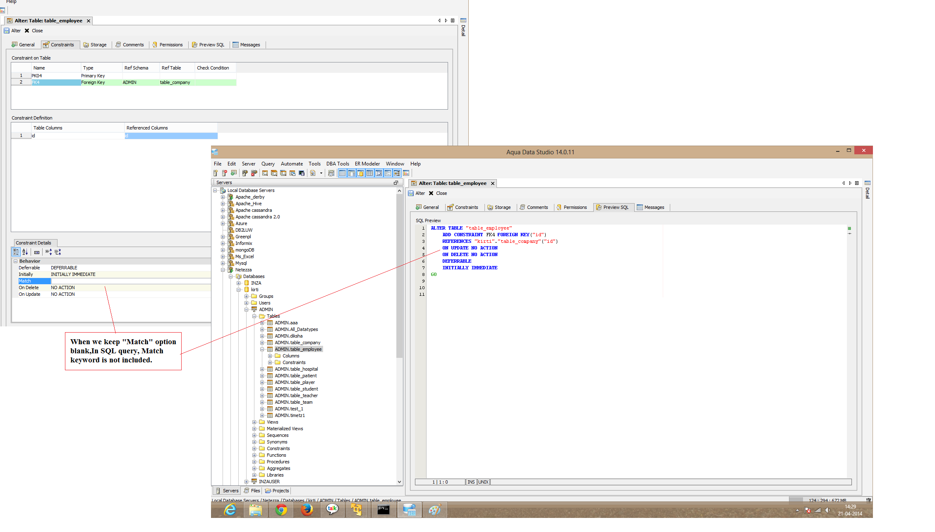The width and height of the screenshot is (935, 532).
Task: Select the ADMIN.table_hospital tree item
Action: tap(296, 369)
